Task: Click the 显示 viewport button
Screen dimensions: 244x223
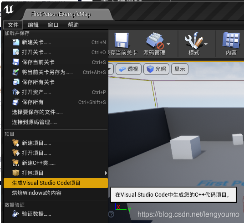Action: (x=180, y=69)
